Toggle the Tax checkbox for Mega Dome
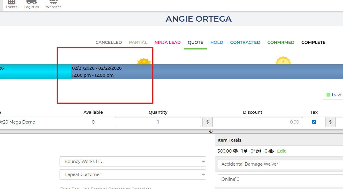This screenshot has width=343, height=189. point(314,122)
